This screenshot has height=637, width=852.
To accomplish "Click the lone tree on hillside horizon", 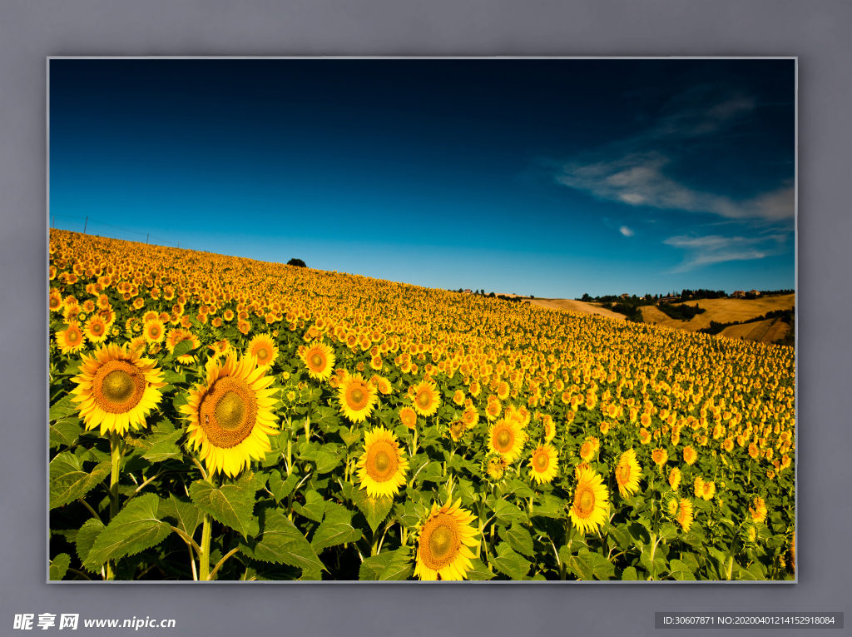I will 296,263.
